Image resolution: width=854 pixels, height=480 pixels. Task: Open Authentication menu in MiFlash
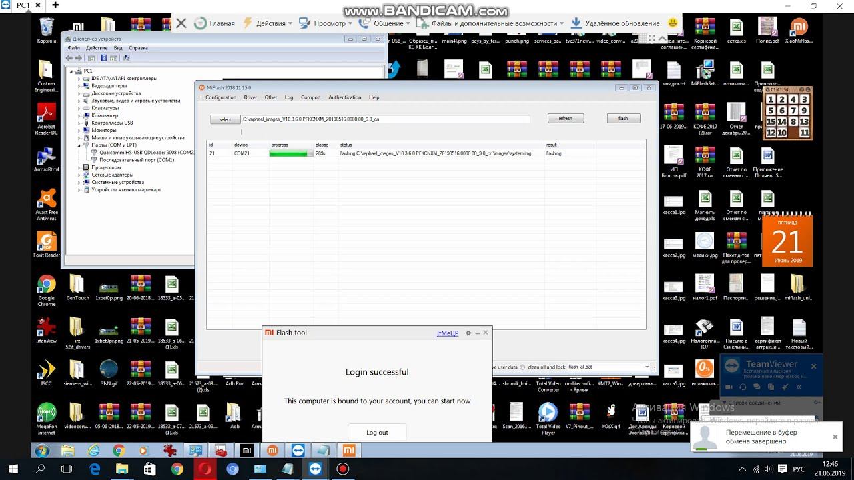click(x=344, y=97)
